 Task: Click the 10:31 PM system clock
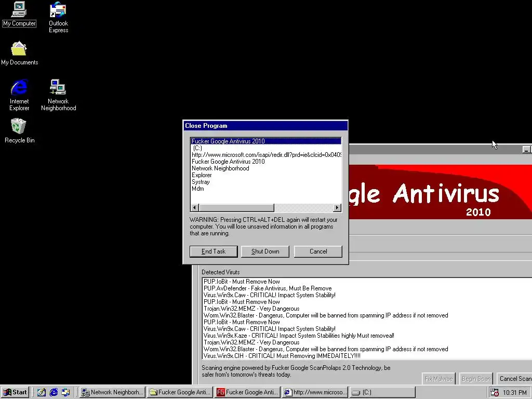[x=515, y=392]
